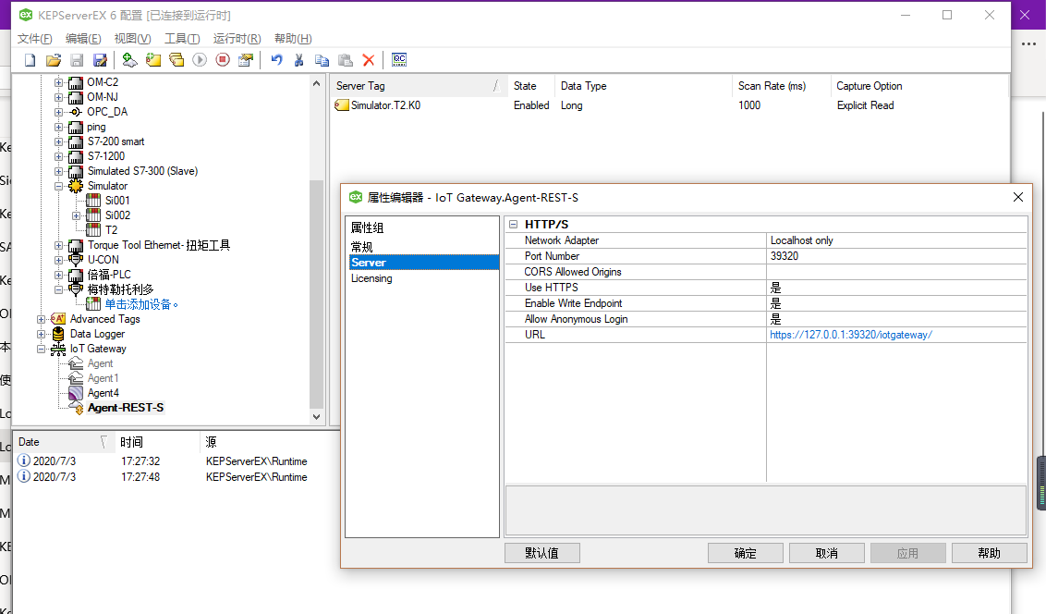The image size is (1046, 614).
Task: Click the greyed 应用 apply button
Action: 908,553
